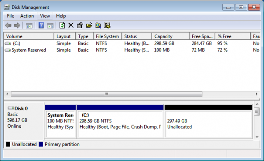Close the Disk Management window
The image size is (264, 161).
tap(254, 7)
